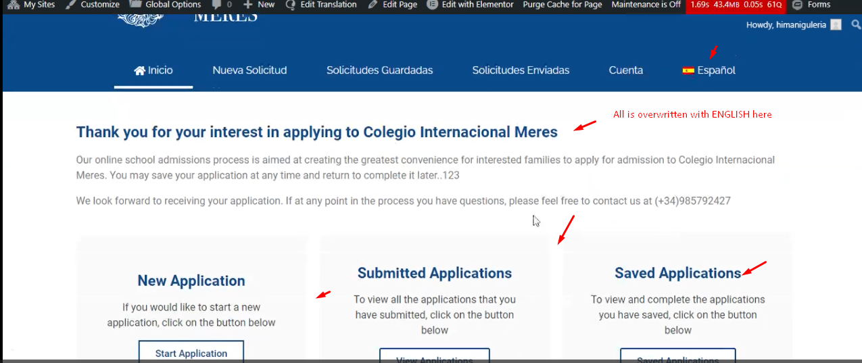Click the Thank you for your interest heading
862x363 pixels.
tap(317, 132)
